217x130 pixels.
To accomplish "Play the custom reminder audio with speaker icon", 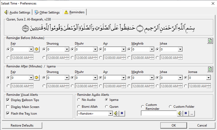I will pos(180,114).
